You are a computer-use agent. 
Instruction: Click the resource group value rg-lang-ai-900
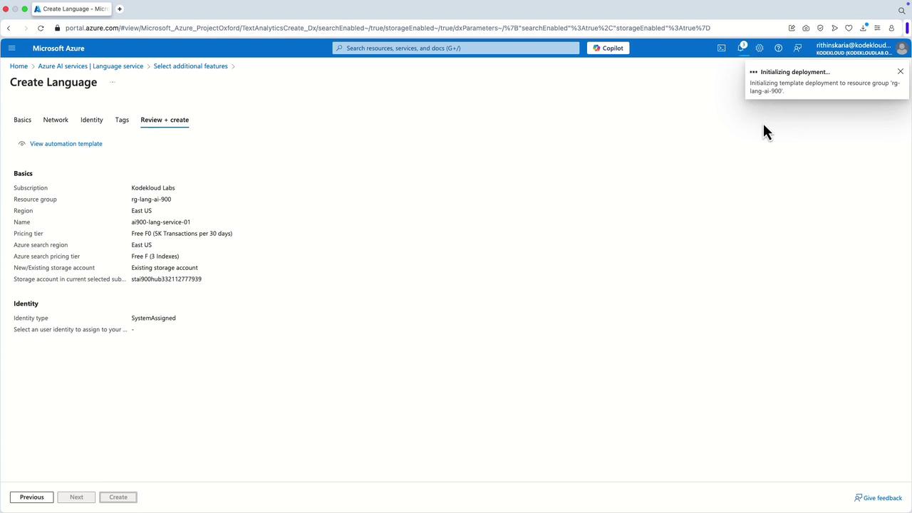(x=151, y=199)
